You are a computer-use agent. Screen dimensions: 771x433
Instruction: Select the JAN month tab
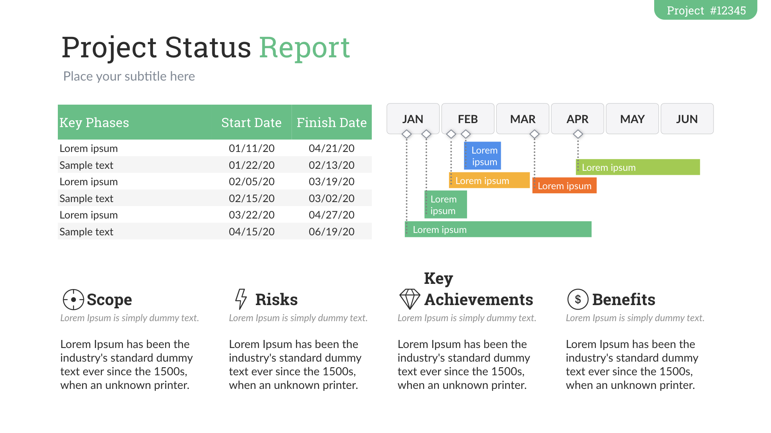coord(413,119)
